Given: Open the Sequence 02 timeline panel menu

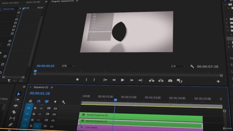Looking at the screenshot, I should [x=52, y=87].
